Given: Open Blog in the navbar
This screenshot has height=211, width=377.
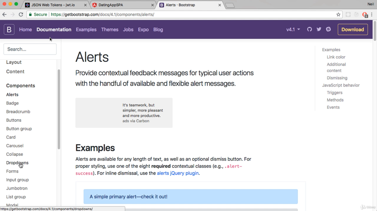Looking at the screenshot, I should coord(158,29).
